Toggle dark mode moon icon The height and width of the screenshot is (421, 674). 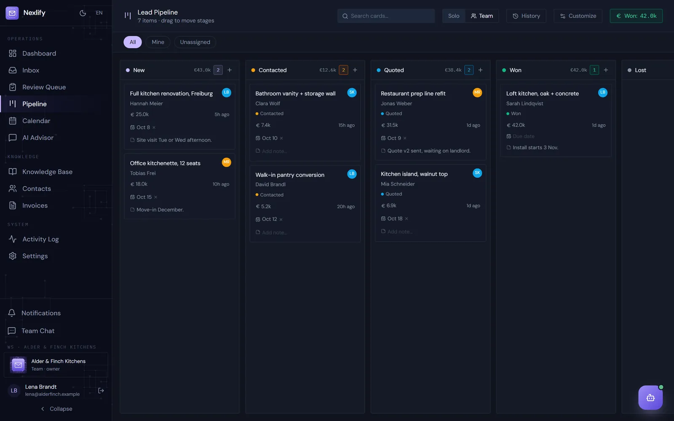coord(83,13)
